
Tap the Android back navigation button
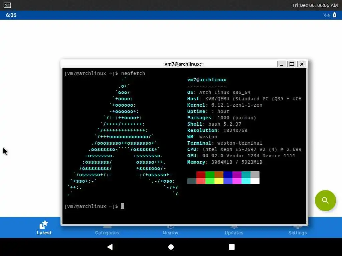click(110, 247)
